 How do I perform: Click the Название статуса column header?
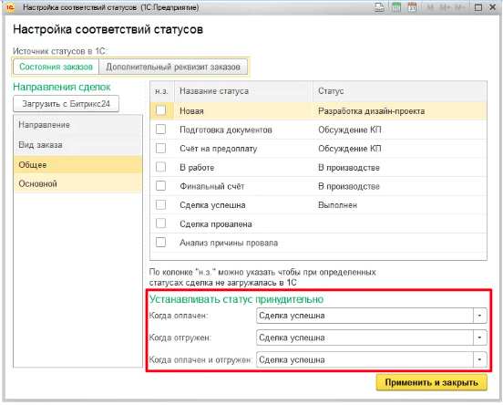click(243, 91)
